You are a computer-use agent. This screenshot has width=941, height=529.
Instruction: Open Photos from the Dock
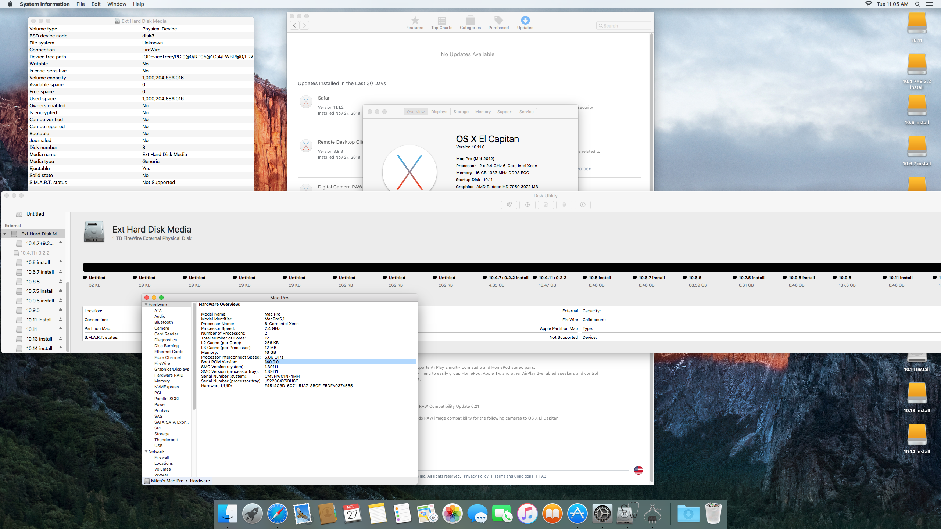click(452, 514)
